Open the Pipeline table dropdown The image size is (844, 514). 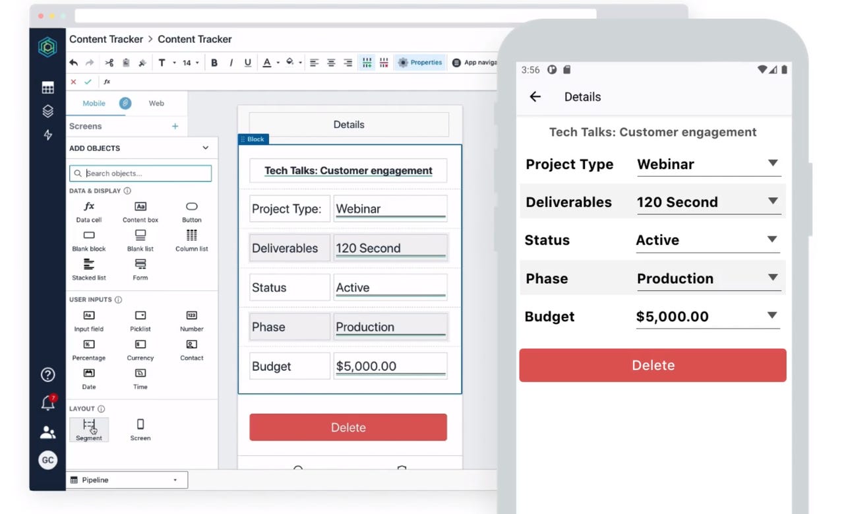click(127, 480)
